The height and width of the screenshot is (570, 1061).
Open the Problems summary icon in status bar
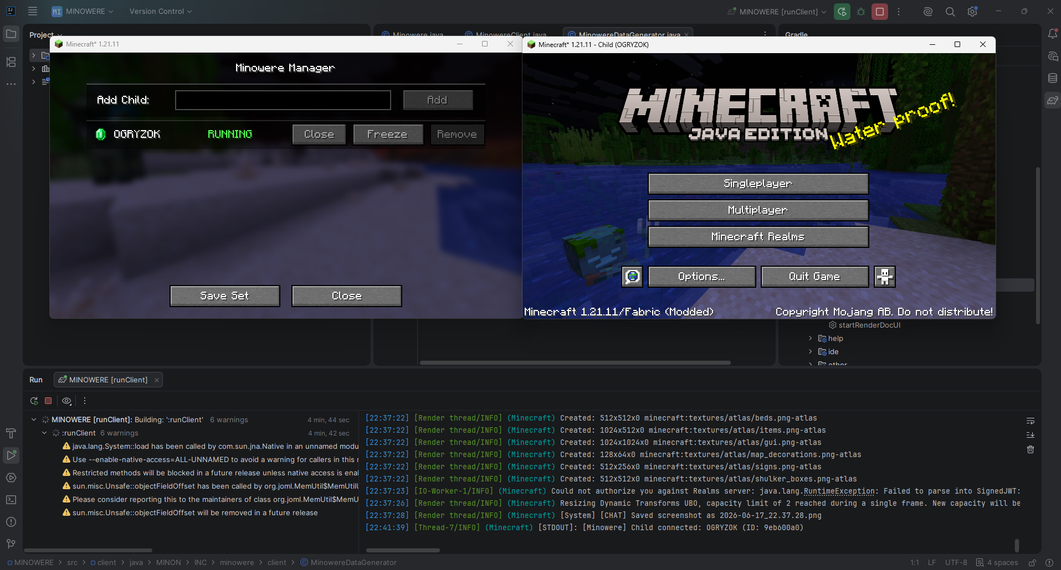pos(1049,563)
